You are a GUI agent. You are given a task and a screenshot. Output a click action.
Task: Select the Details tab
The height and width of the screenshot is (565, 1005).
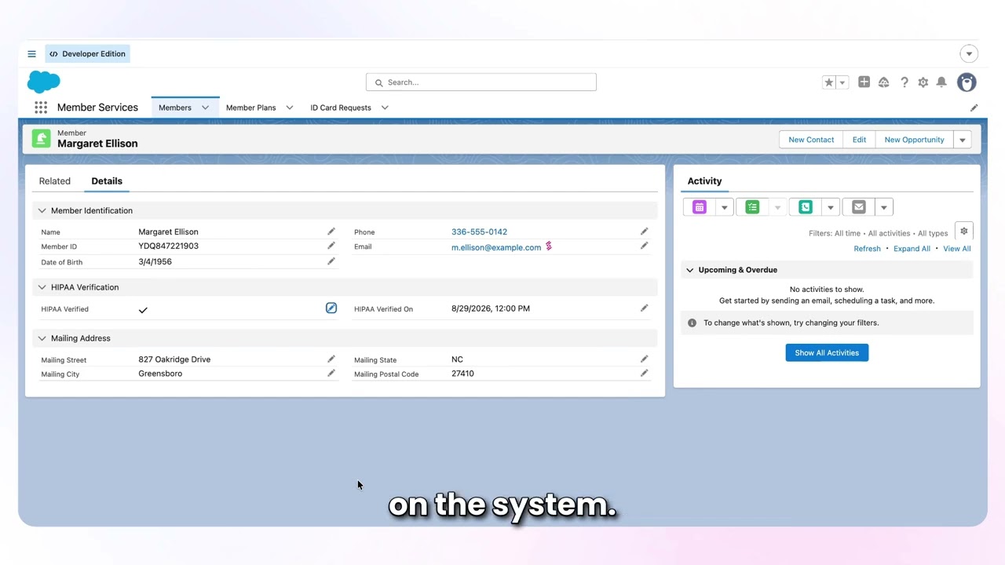[107, 181]
